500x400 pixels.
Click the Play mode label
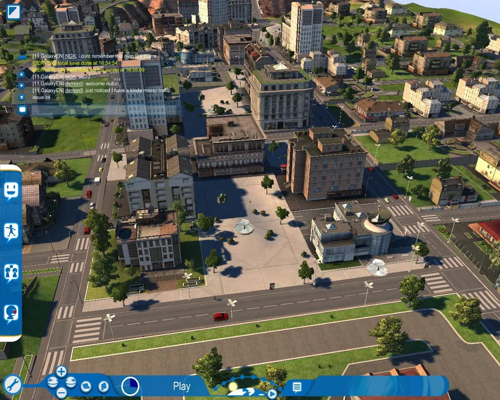click(x=181, y=386)
